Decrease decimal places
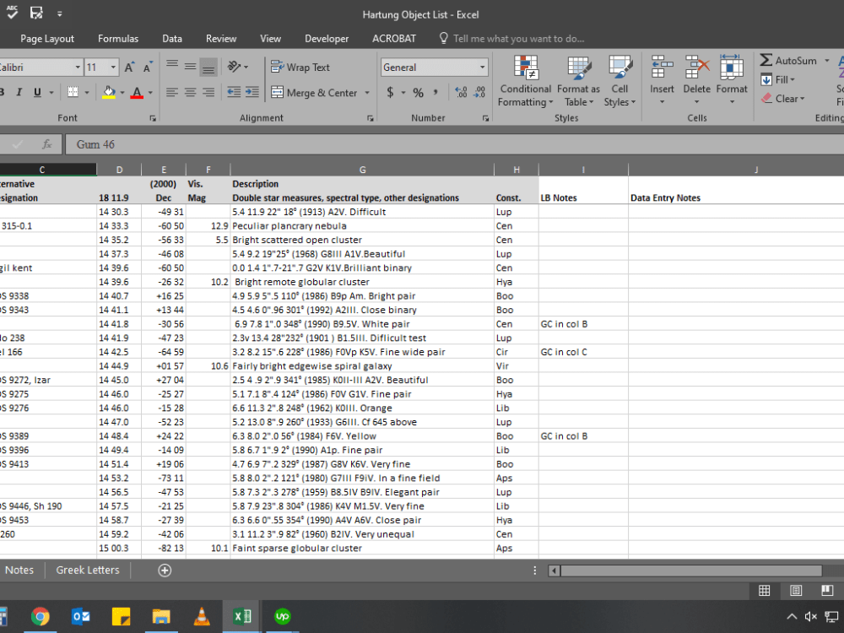This screenshot has width=844, height=633. [x=479, y=93]
